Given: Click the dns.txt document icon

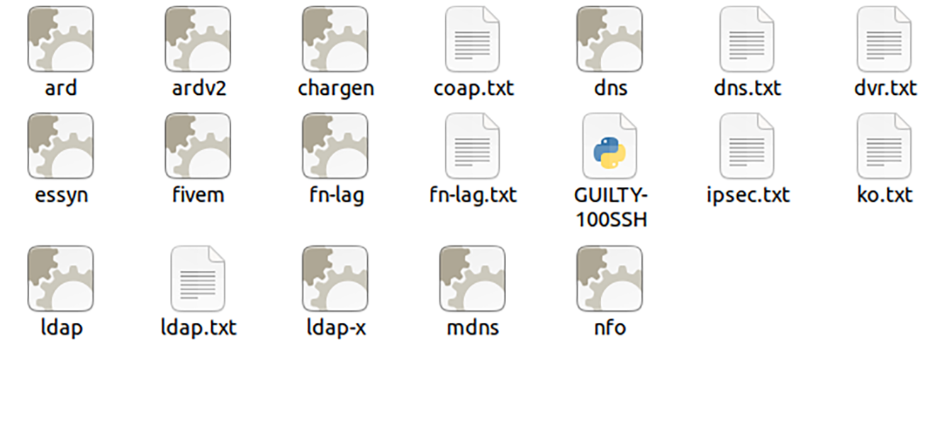Looking at the screenshot, I should pos(747,39).
